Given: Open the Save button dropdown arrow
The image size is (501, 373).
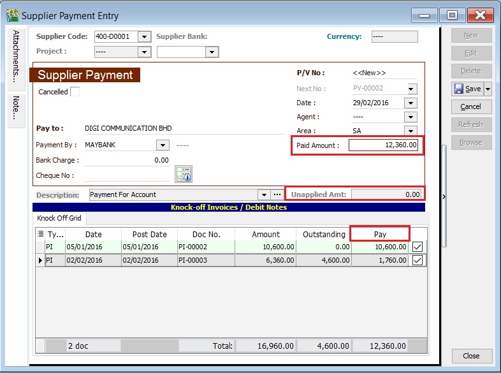Looking at the screenshot, I should pos(488,89).
